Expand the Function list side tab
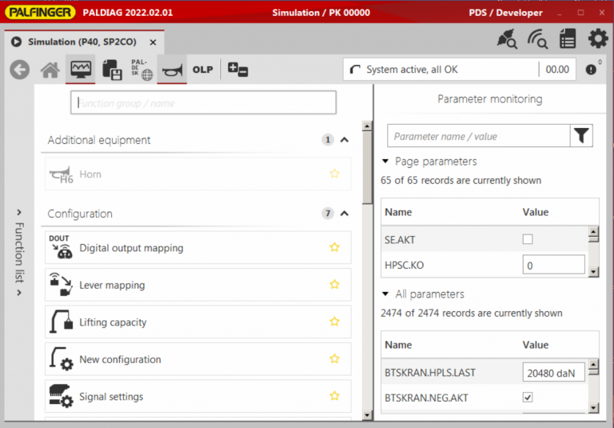 [x=18, y=253]
